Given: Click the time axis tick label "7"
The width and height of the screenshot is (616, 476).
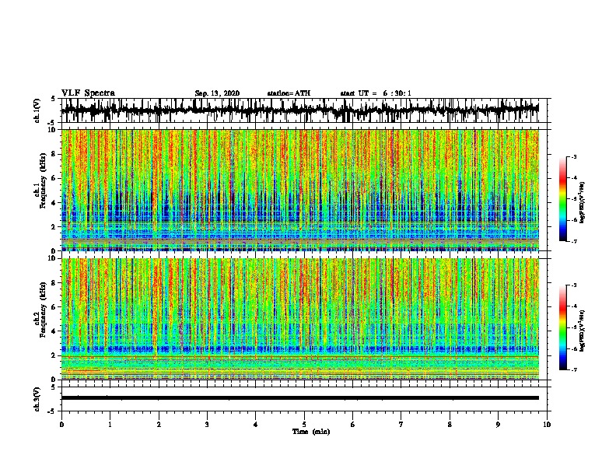Looking at the screenshot, I should pyautogui.click(x=401, y=425).
